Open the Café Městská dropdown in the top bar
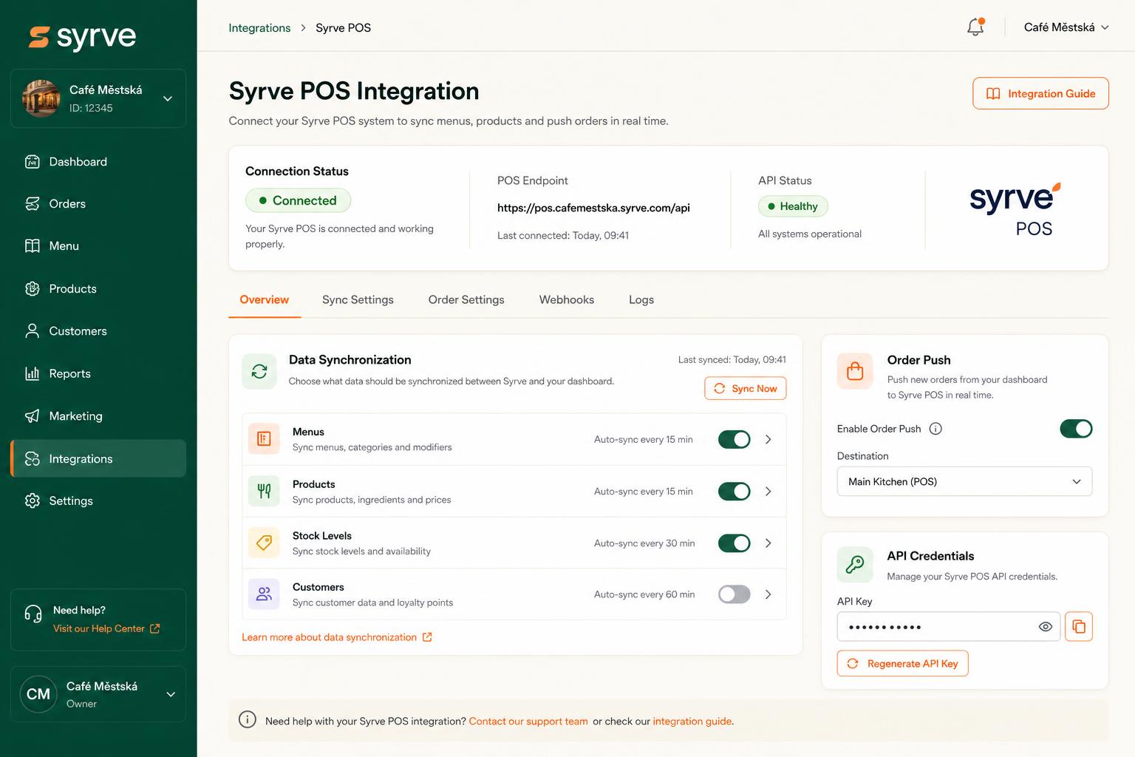This screenshot has height=757, width=1135. coord(1066,27)
